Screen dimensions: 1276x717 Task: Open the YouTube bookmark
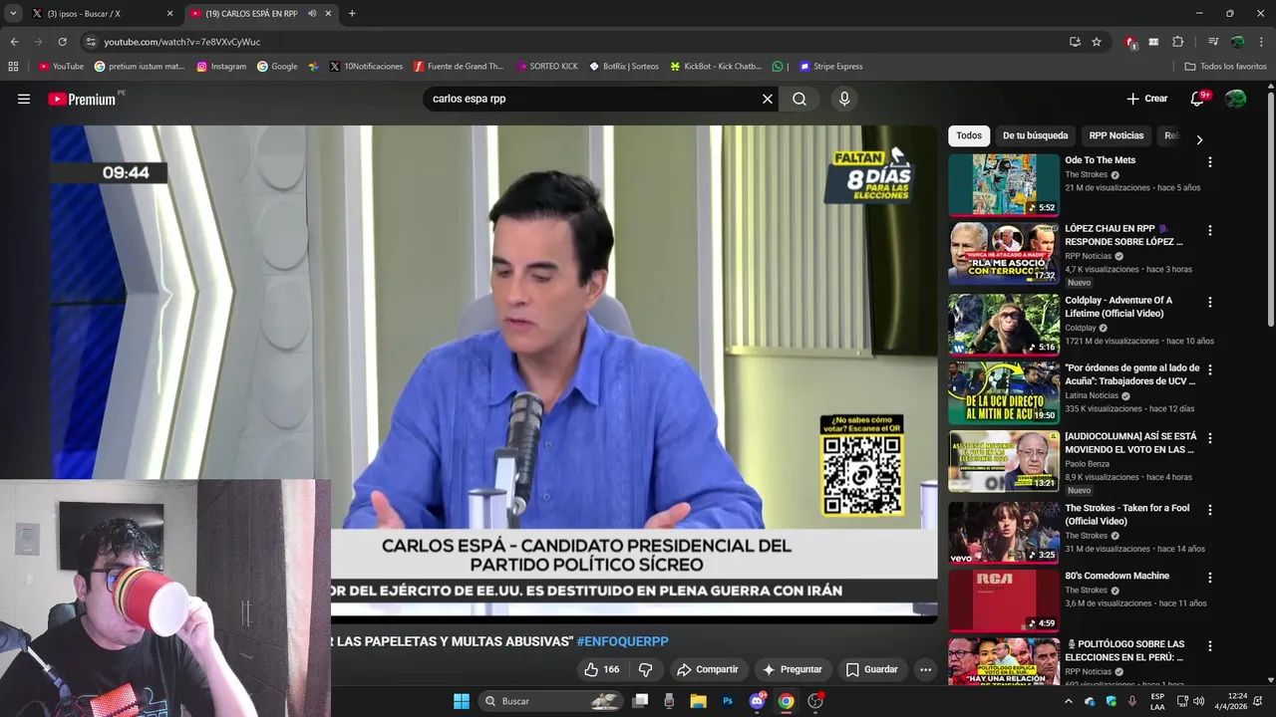coord(61,67)
